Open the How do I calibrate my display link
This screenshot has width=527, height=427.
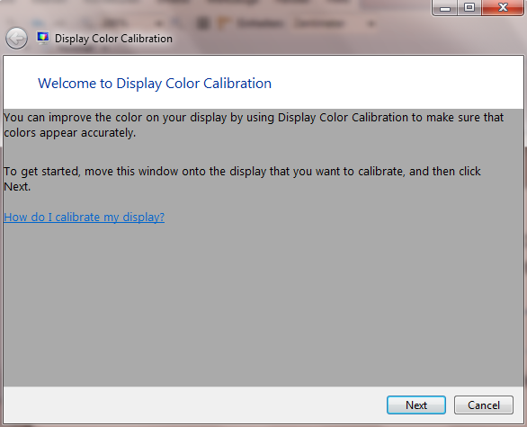(84, 218)
